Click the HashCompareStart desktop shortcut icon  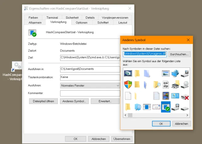(15, 66)
